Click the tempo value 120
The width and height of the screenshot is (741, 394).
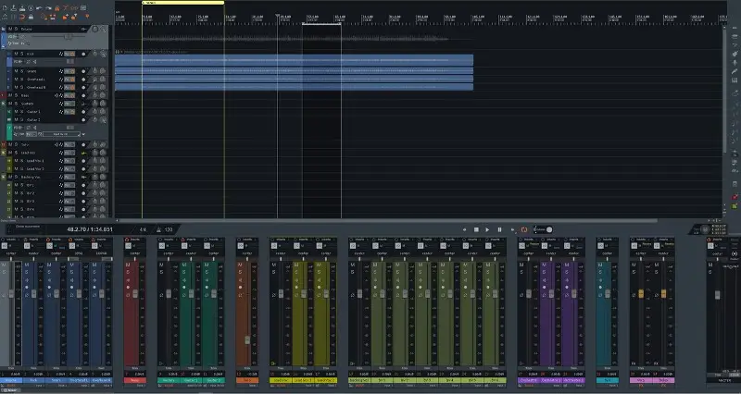(169, 228)
